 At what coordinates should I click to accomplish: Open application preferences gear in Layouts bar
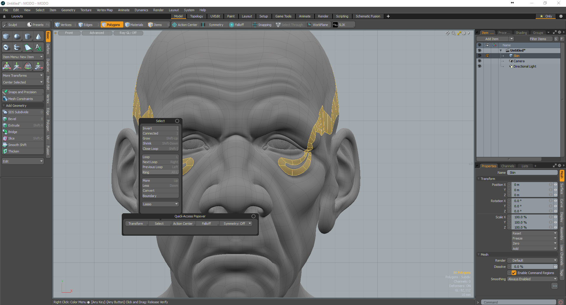pyautogui.click(x=561, y=16)
